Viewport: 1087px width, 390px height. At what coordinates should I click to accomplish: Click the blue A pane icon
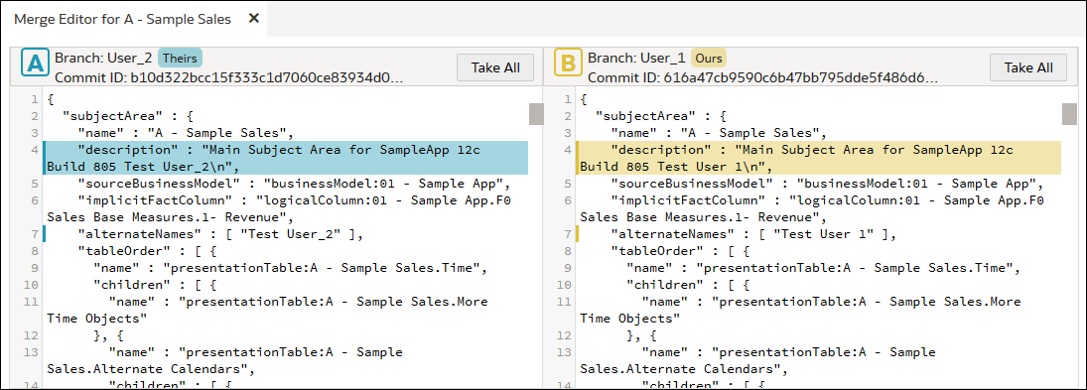point(34,65)
